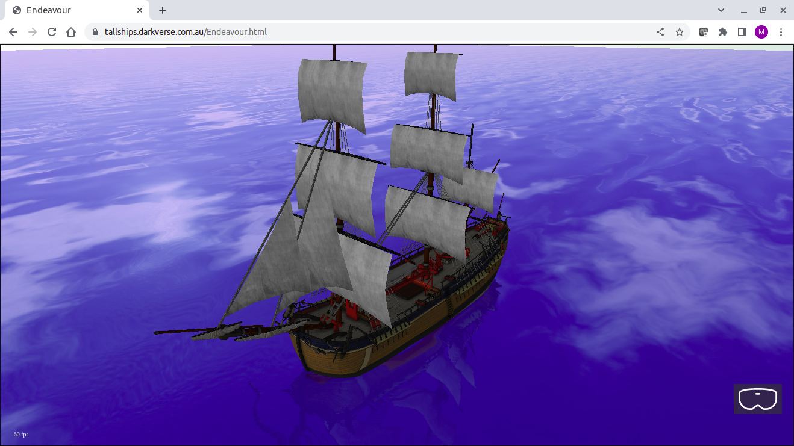
Task: Click the 60 fps counter text
Action: [x=21, y=434]
